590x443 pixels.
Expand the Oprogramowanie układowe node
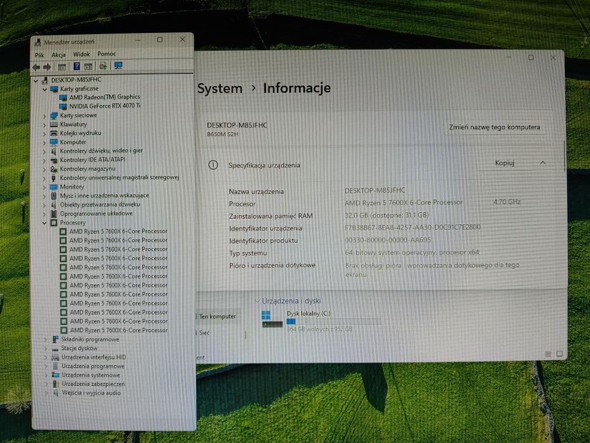(44, 215)
